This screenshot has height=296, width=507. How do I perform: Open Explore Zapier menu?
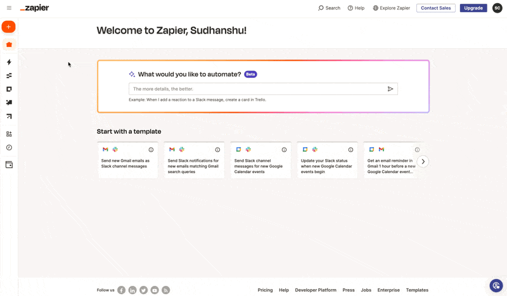tap(391, 8)
